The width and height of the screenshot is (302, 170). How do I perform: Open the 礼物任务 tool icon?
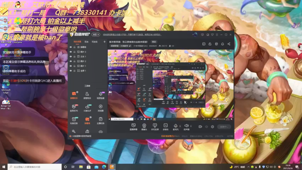coord(74,121)
